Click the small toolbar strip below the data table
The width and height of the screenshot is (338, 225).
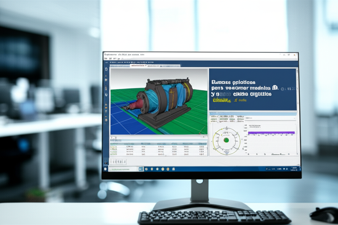pyautogui.click(x=118, y=161)
